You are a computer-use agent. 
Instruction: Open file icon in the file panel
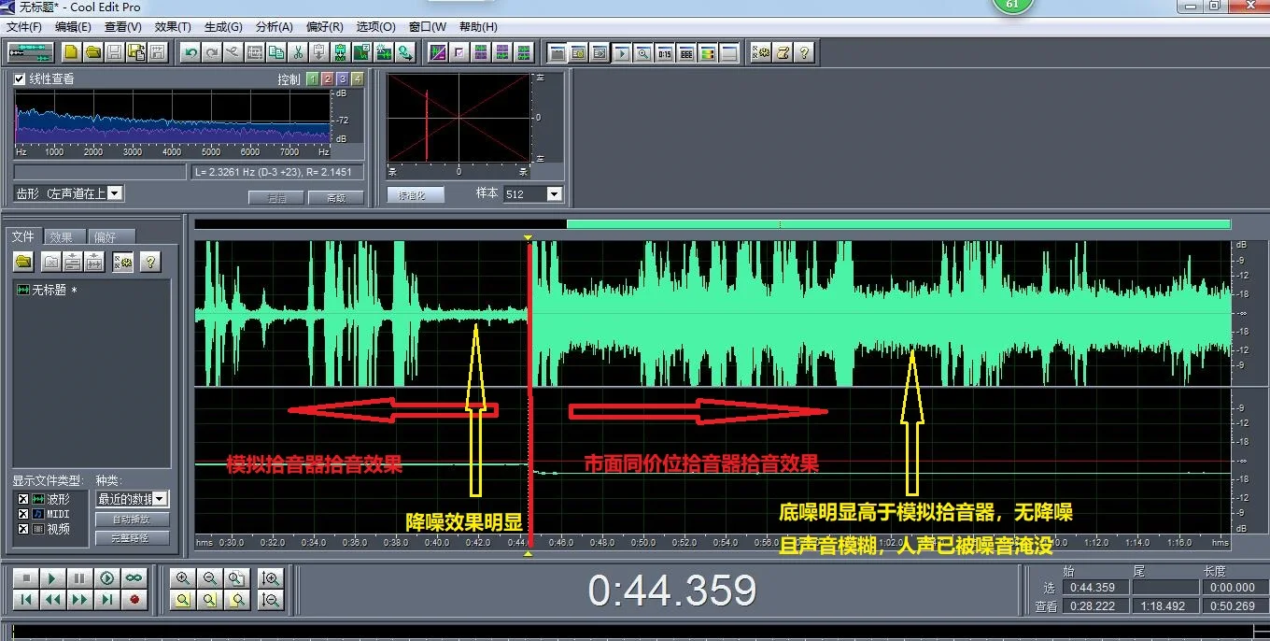(23, 262)
